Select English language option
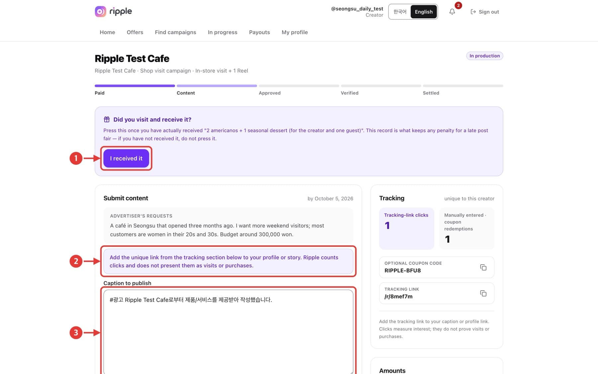The height and width of the screenshot is (374, 598). pos(424,12)
